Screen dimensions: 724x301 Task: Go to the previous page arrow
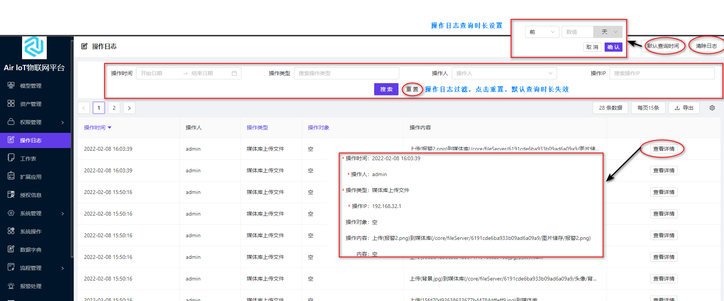pyautogui.click(x=84, y=108)
